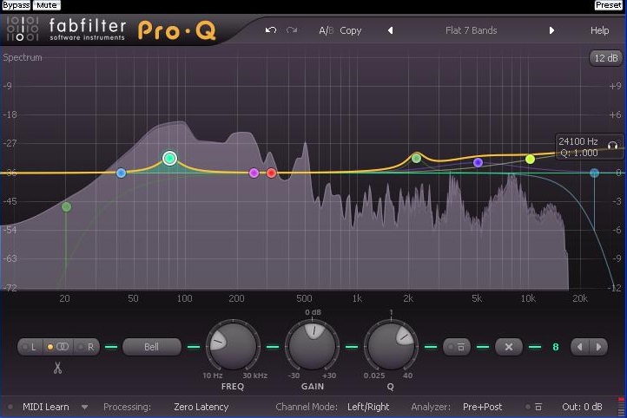Click the headphones solo icon in band tooltip
Image resolution: width=627 pixels, height=418 pixels.
pos(612,146)
